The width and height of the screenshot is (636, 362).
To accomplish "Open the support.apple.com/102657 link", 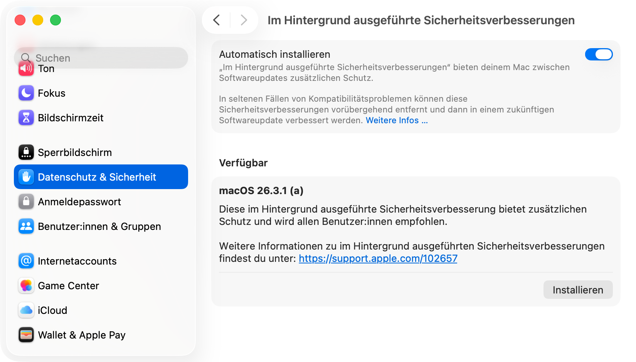I will coord(378,258).
